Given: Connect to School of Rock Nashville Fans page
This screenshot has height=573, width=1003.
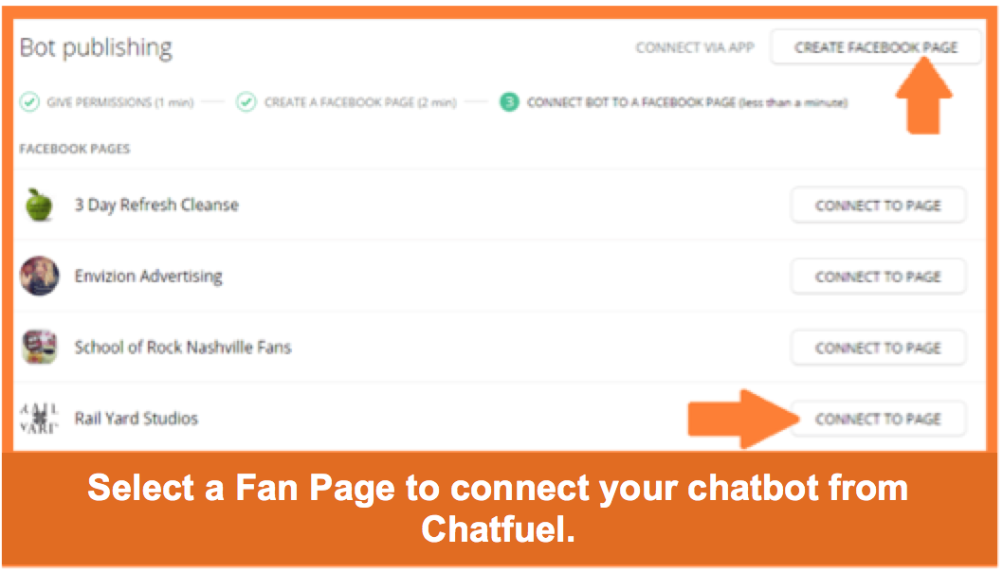Looking at the screenshot, I should pos(878,348).
